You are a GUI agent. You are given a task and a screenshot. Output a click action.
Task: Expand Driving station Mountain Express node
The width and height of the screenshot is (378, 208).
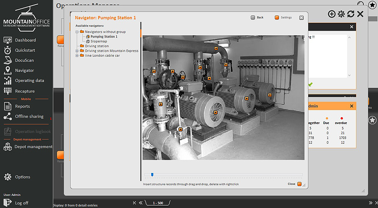tap(77, 51)
